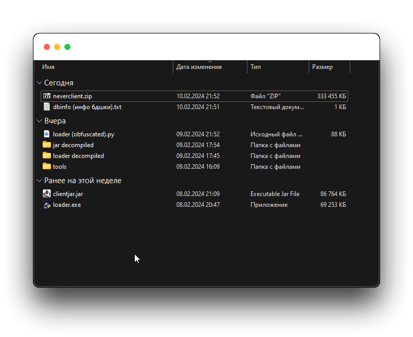
Task: Sort by the Имя column header
Action: 48,67
